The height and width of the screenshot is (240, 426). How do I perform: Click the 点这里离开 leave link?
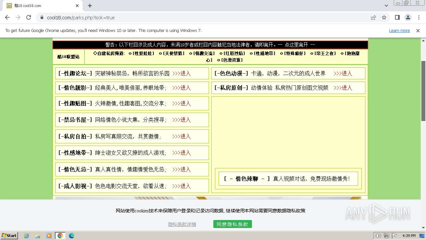(296, 45)
